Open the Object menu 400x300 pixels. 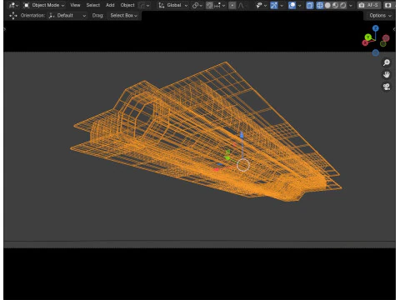click(x=127, y=5)
